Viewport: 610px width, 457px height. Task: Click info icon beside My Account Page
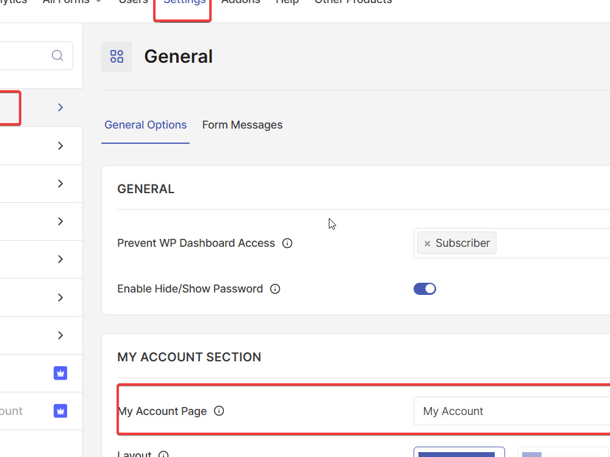click(219, 411)
